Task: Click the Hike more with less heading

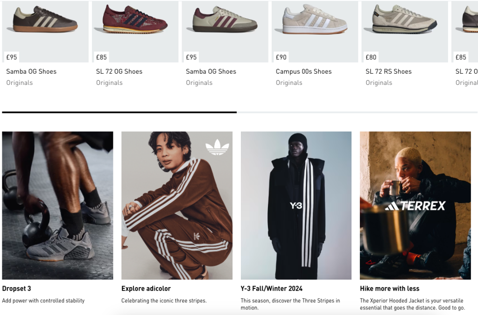Action: tap(389, 288)
